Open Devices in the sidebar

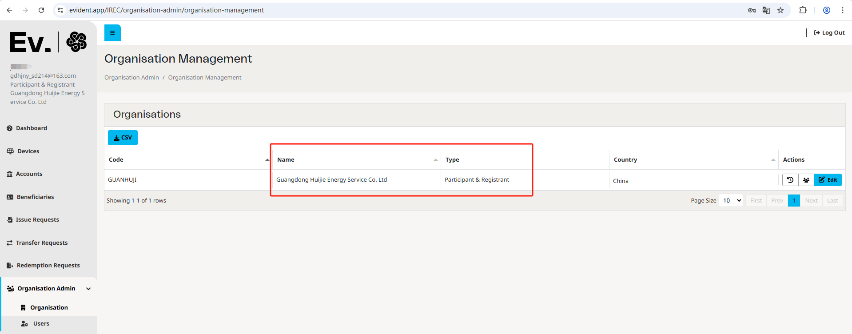tap(28, 151)
